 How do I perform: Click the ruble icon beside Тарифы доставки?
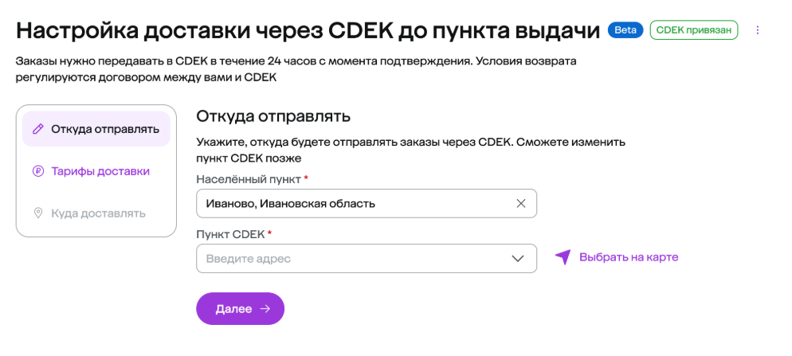[37, 171]
